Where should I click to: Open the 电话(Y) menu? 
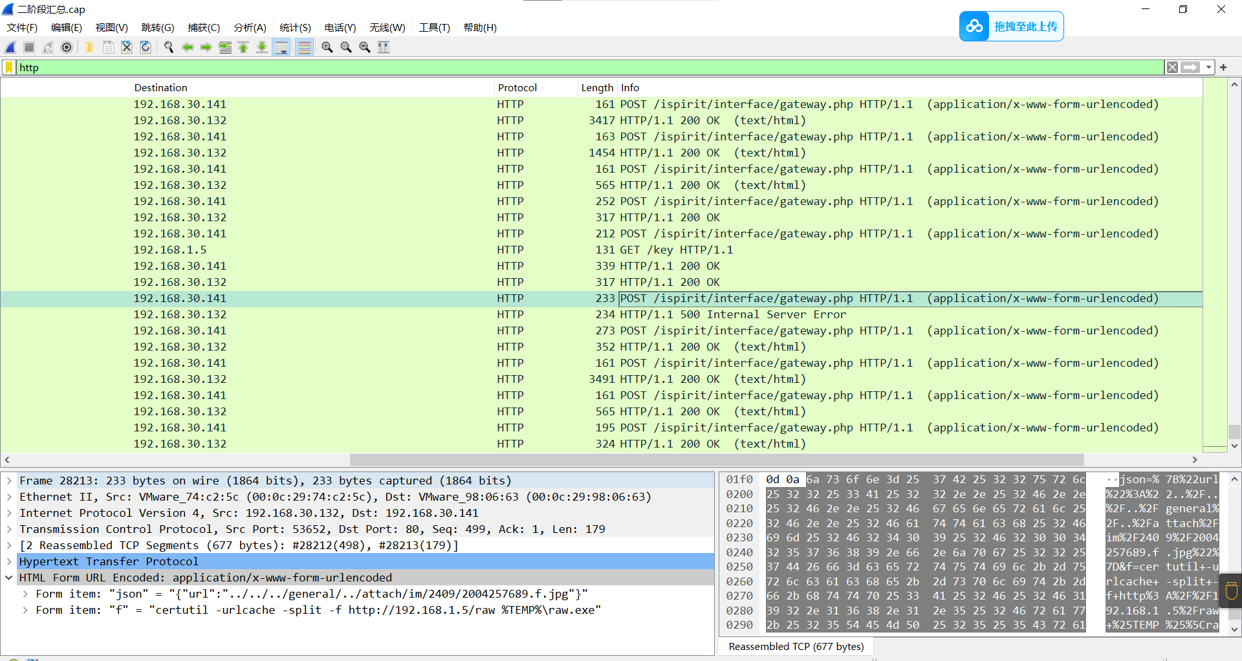pyautogui.click(x=340, y=27)
